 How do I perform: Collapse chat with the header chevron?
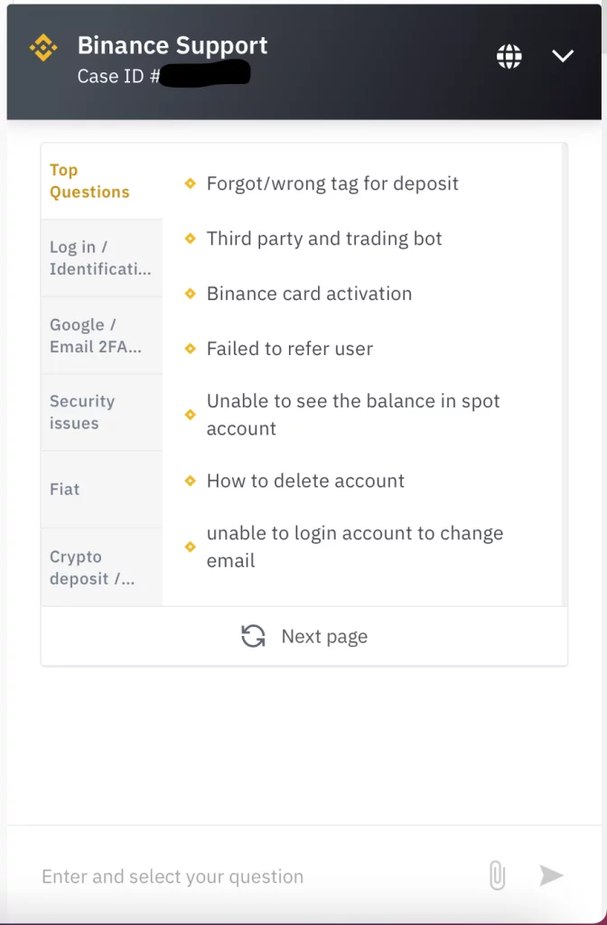coord(563,56)
